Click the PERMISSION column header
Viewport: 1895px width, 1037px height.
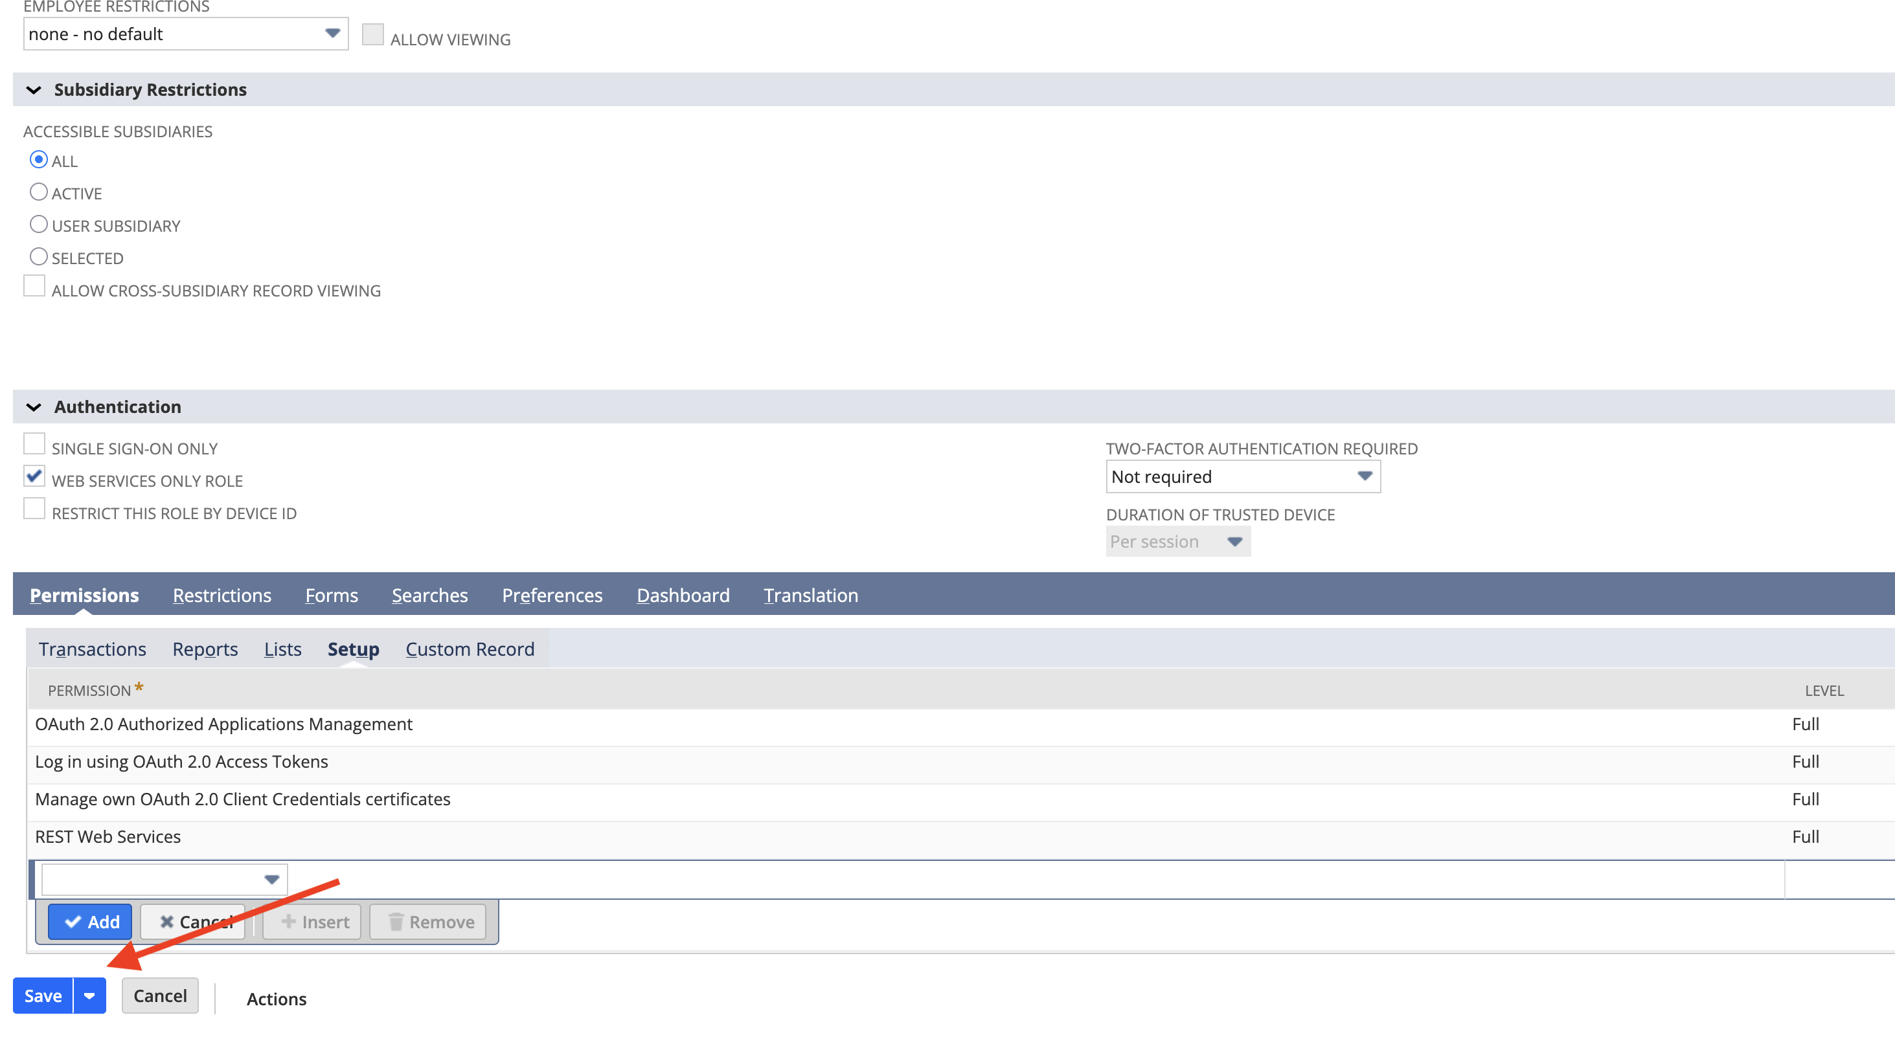89,690
